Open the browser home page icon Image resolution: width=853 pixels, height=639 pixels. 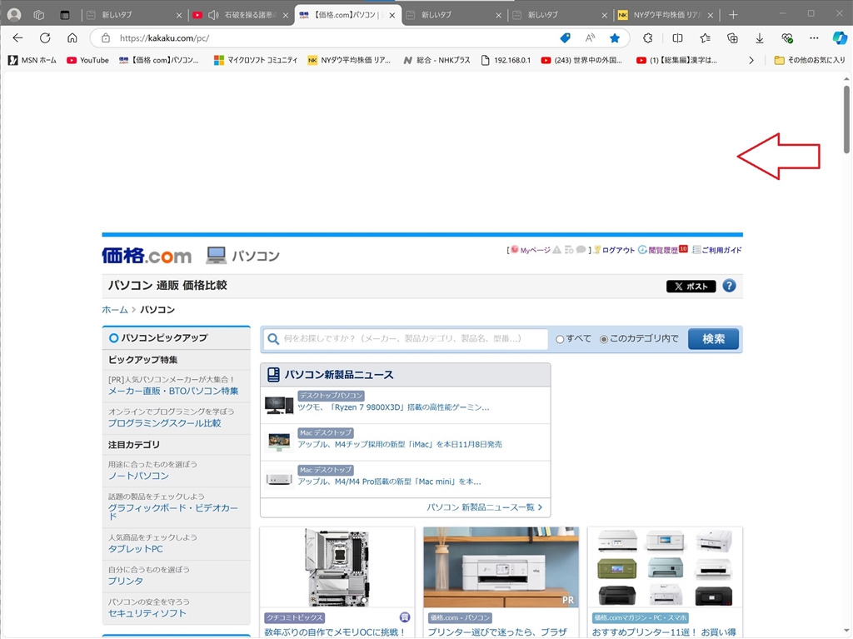click(72, 38)
